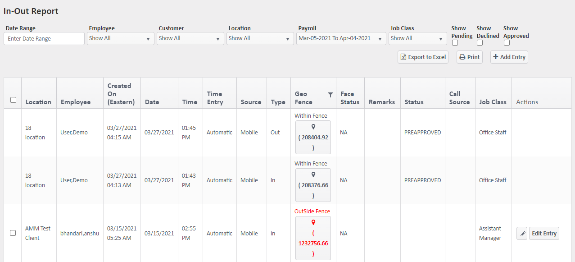Open the Employee filter dropdown
Screen dimensions: 575x262
[x=120, y=38]
